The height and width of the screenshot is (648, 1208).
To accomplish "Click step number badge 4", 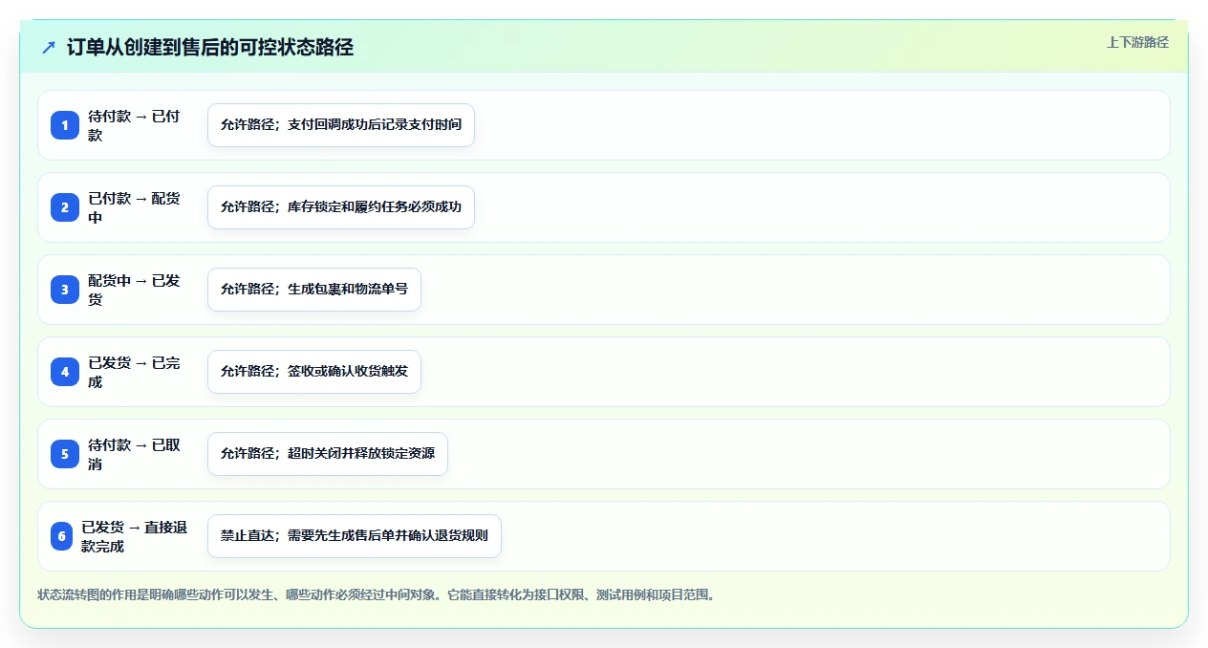I will coord(65,372).
